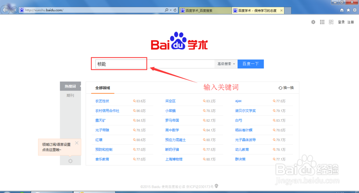Click the refresh icon in address bar
The image size is (359, 193).
click(175, 10)
